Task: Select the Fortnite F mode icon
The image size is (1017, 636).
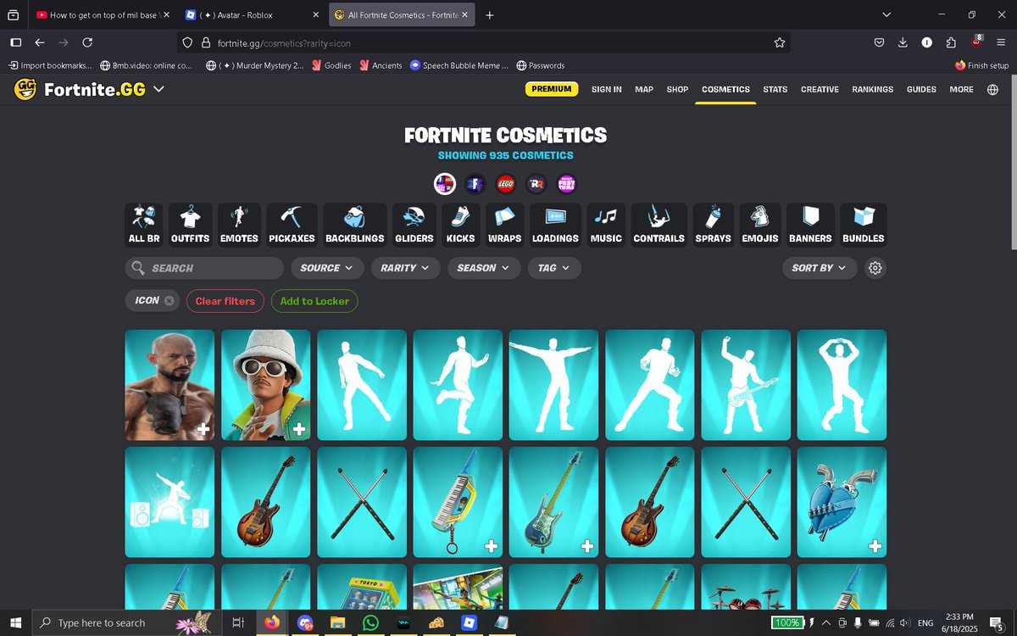Action: tap(475, 183)
